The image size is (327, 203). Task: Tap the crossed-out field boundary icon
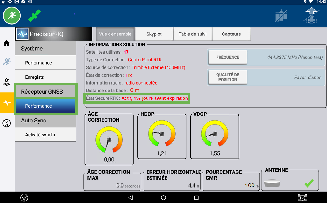point(281,16)
